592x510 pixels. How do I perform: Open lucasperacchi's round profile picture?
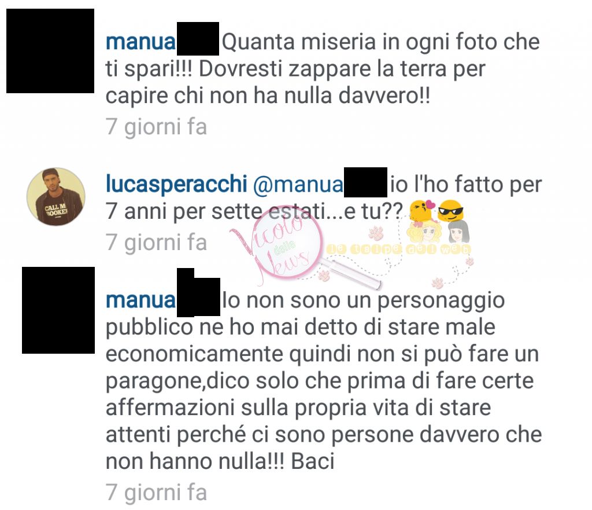click(56, 197)
